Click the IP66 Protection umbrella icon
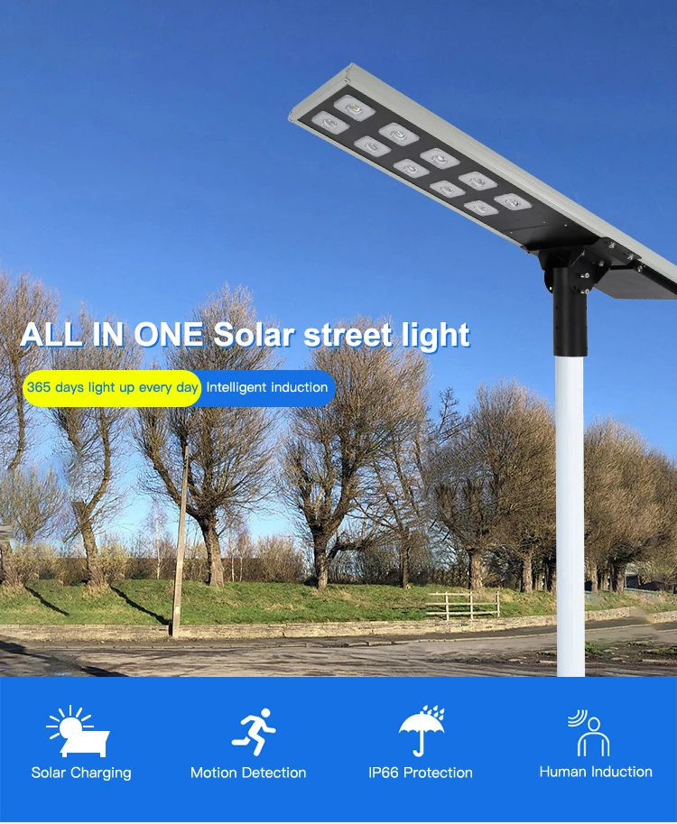The image size is (677, 824). [422, 730]
